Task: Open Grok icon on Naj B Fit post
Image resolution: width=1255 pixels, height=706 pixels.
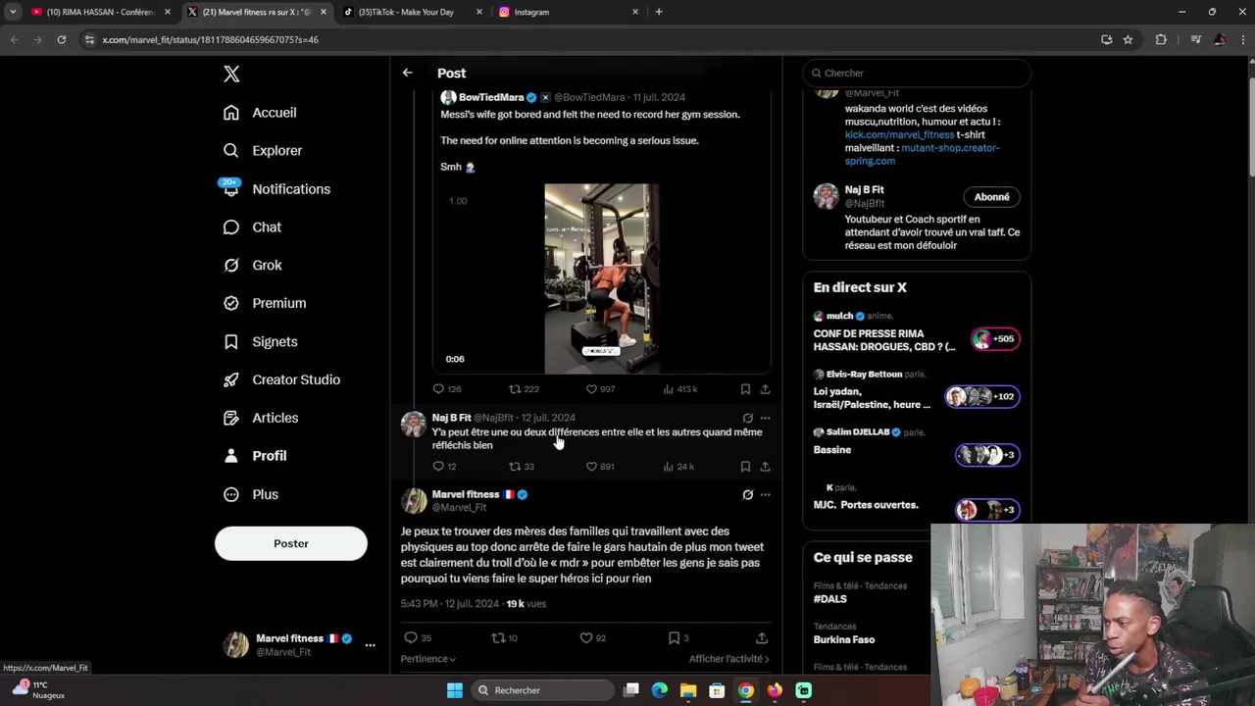Action: coord(747,418)
